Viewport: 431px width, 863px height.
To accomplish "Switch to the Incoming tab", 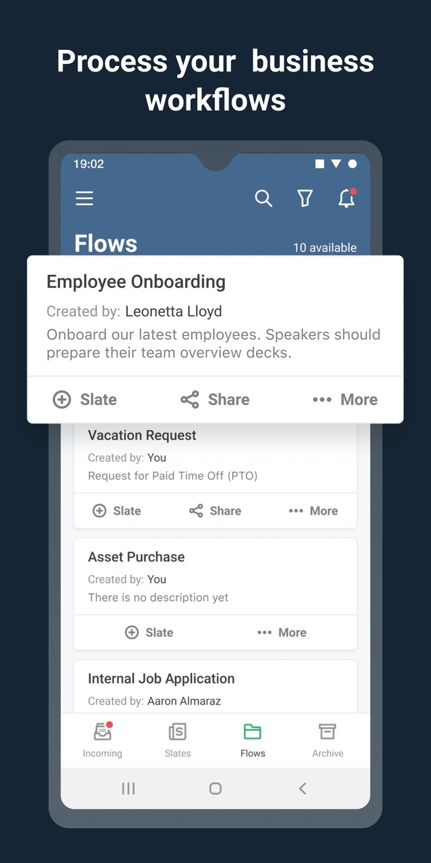I will [x=102, y=740].
